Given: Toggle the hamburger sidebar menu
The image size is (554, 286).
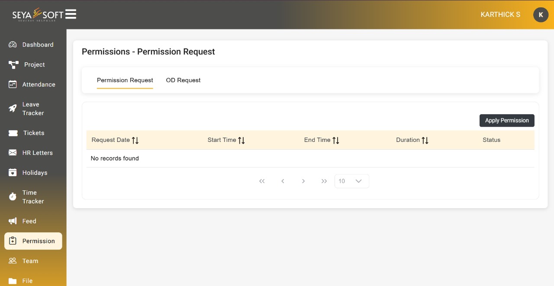Looking at the screenshot, I should 71,14.
